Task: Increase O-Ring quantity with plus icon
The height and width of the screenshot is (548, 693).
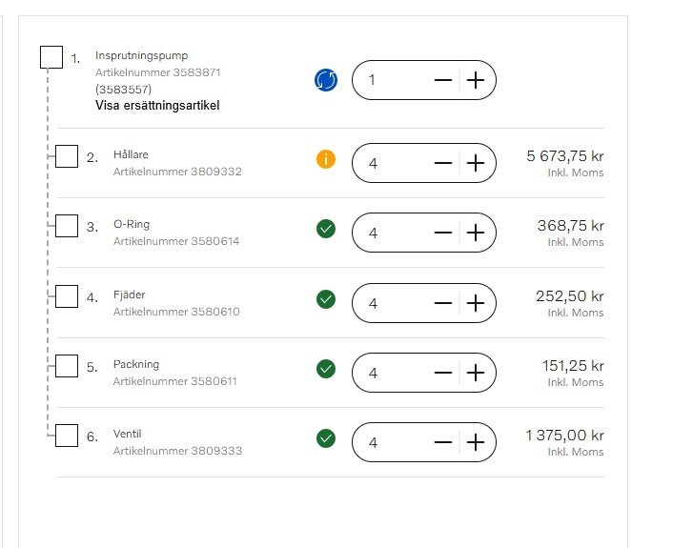Action: coord(476,233)
